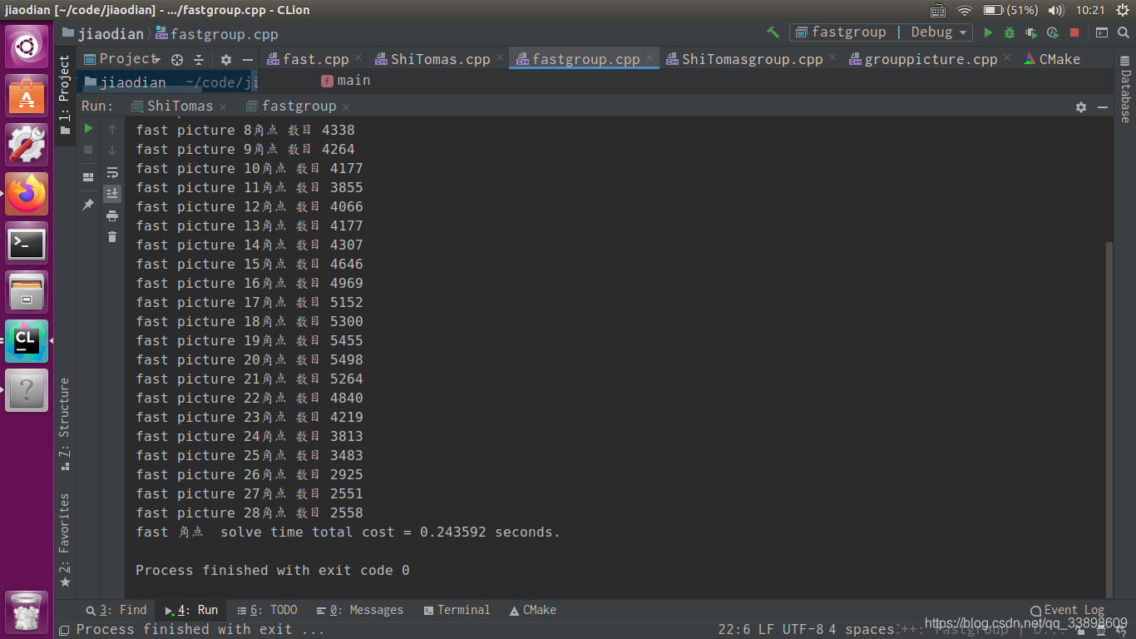1136x639 pixels.
Task: Click the grey stop square in Run panel
Action: (x=88, y=151)
